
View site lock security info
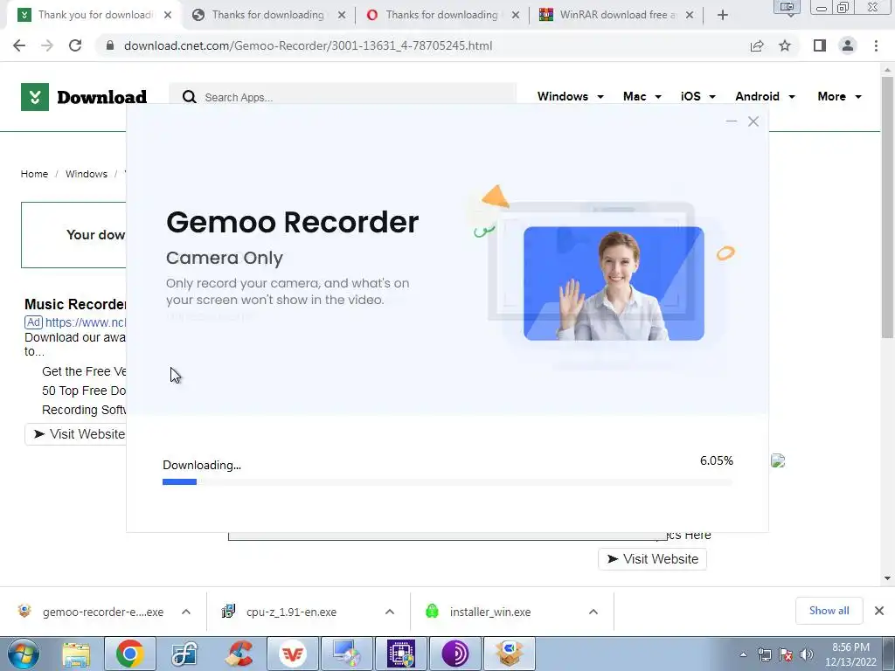coord(110,45)
